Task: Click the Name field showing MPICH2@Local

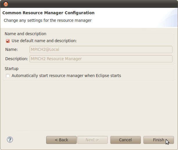Action: tap(101, 49)
